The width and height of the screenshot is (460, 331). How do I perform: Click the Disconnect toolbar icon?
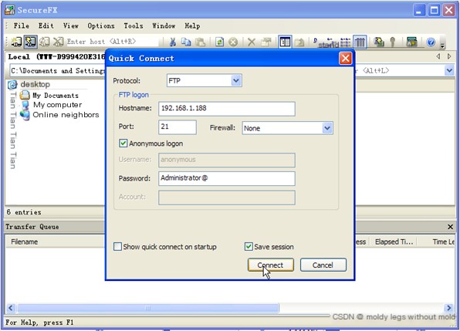click(x=59, y=42)
